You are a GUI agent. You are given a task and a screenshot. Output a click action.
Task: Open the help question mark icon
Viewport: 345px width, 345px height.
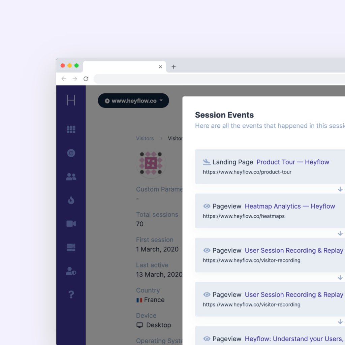click(x=71, y=294)
